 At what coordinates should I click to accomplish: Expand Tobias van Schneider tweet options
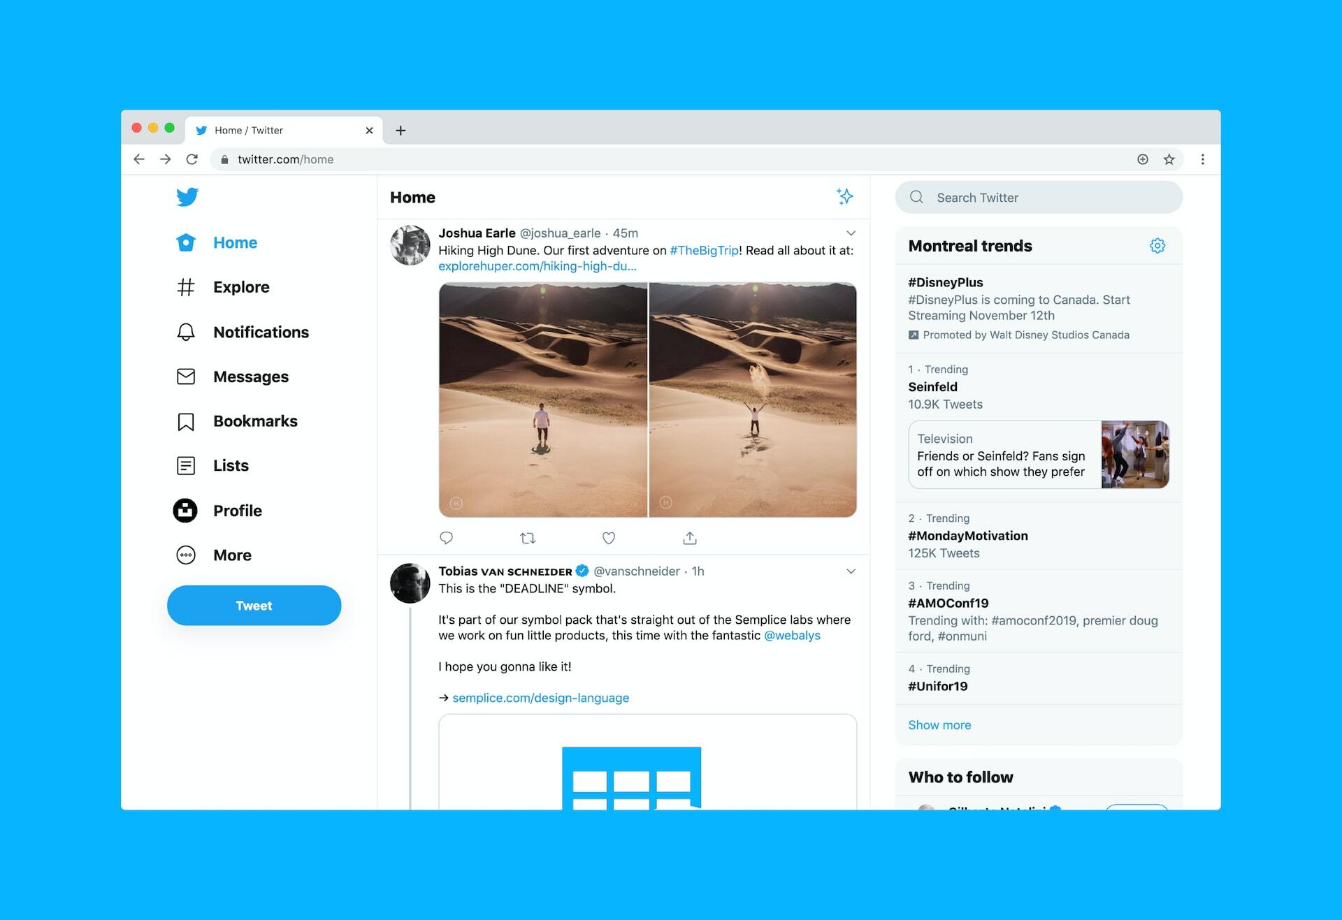tap(851, 571)
